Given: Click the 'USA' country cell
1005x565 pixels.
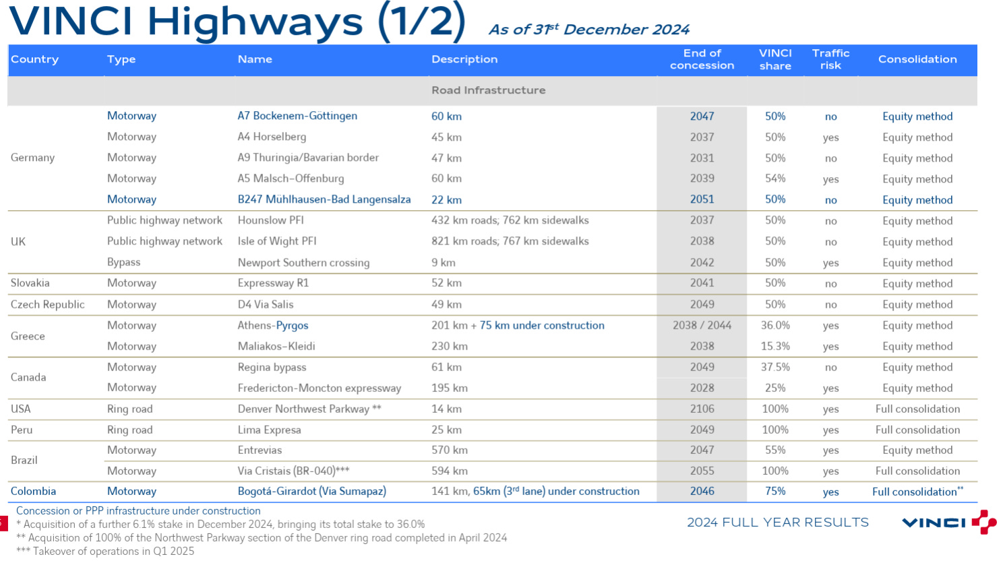Looking at the screenshot, I should click(x=21, y=409).
